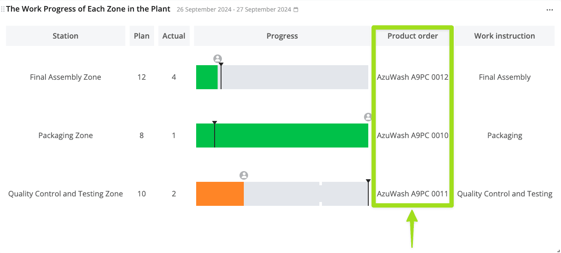
Task: Select the Packaging Zone station cell
Action: (x=66, y=136)
